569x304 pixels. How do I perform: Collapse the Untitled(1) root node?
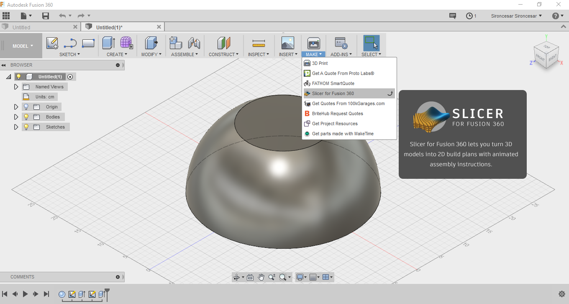[8, 77]
